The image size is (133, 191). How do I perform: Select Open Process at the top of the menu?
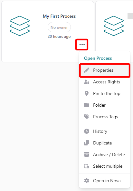point(98,58)
